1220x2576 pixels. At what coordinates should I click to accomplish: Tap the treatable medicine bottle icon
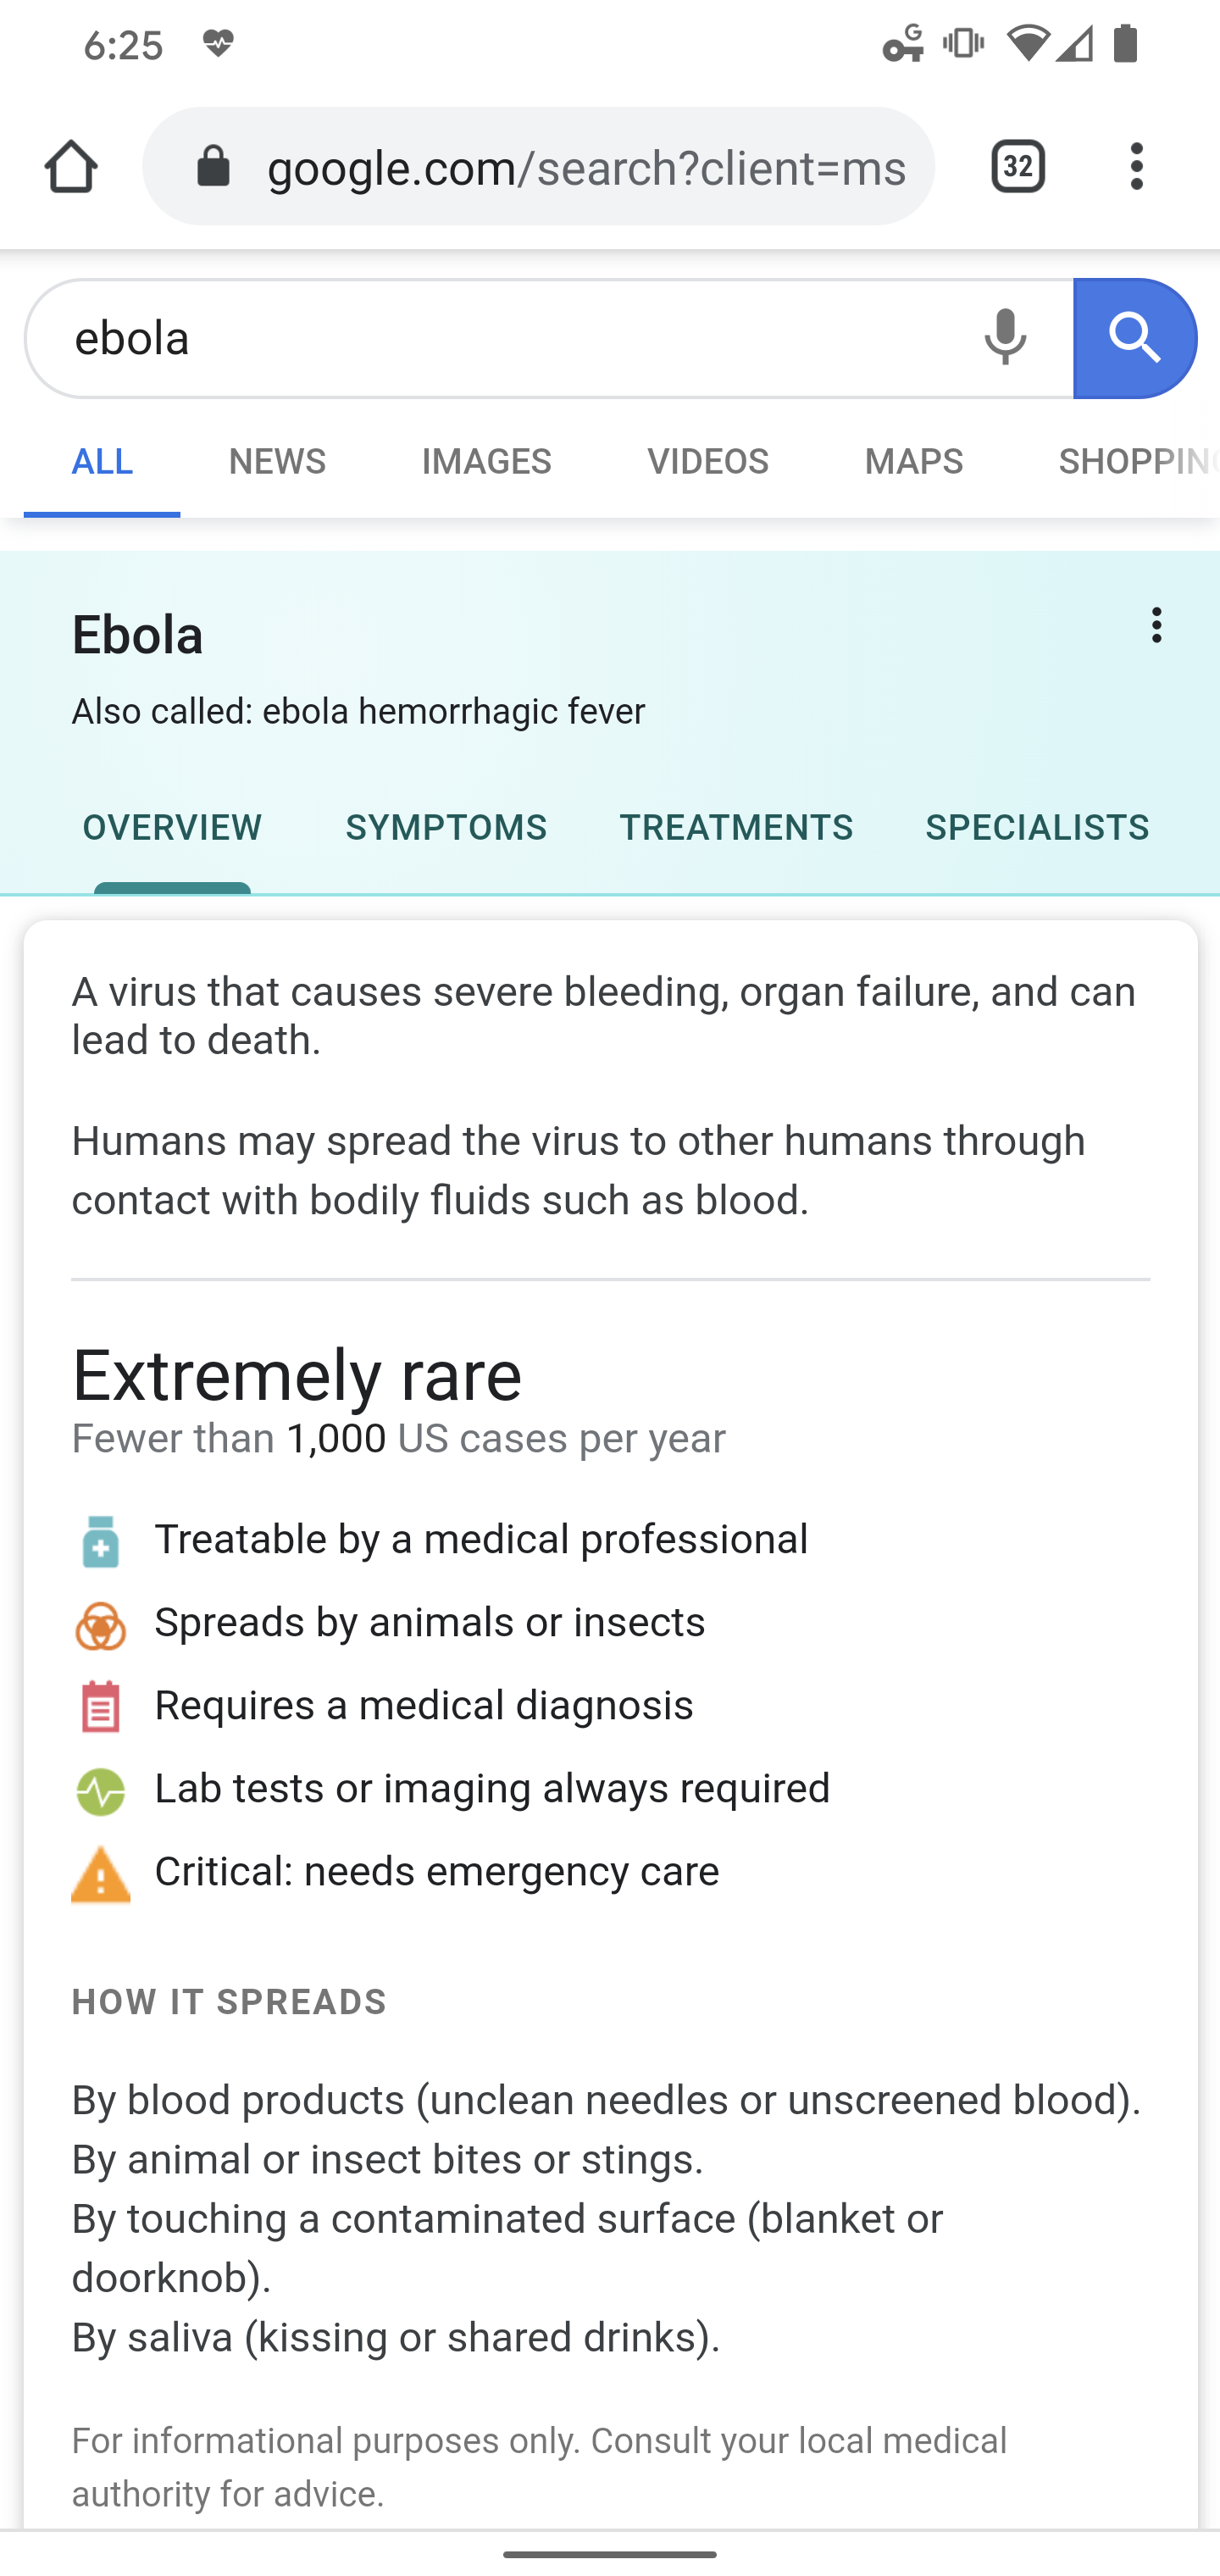[x=101, y=1541]
